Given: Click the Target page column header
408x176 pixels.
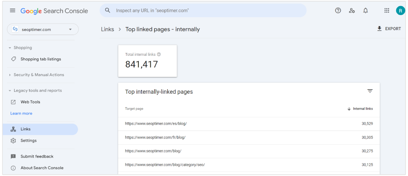Looking at the screenshot, I should point(134,109).
